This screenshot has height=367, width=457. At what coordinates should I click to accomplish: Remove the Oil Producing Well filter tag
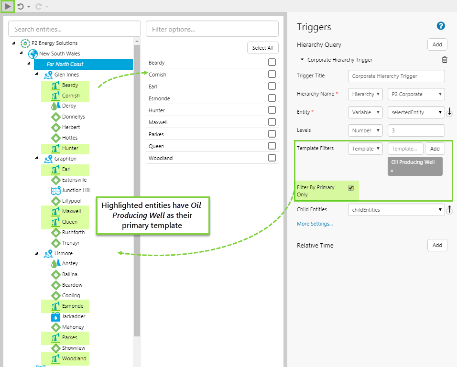click(x=392, y=171)
